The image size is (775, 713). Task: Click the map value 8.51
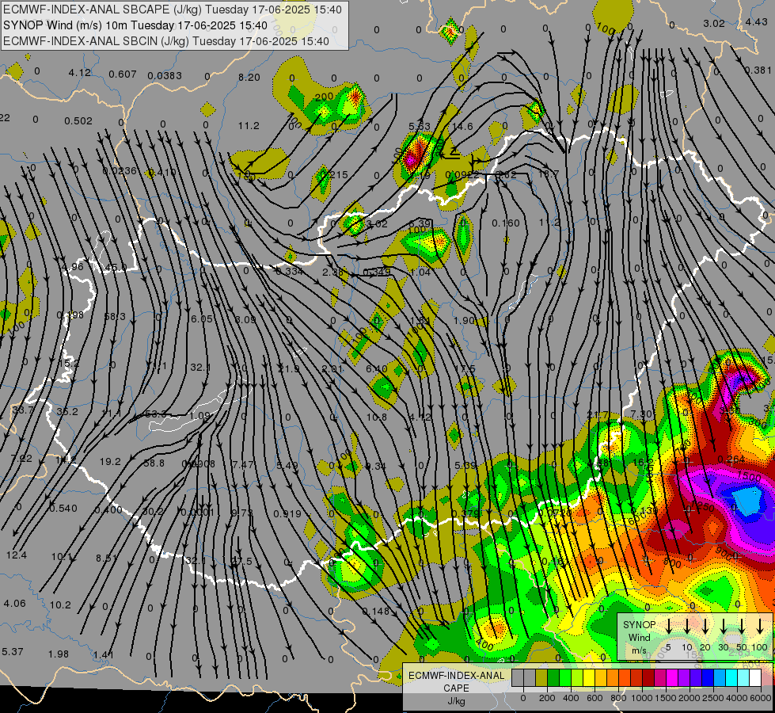click(106, 559)
